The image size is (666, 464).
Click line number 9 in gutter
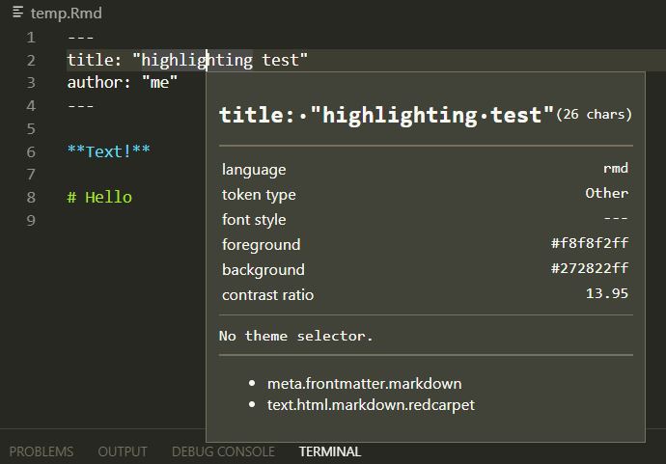31,220
